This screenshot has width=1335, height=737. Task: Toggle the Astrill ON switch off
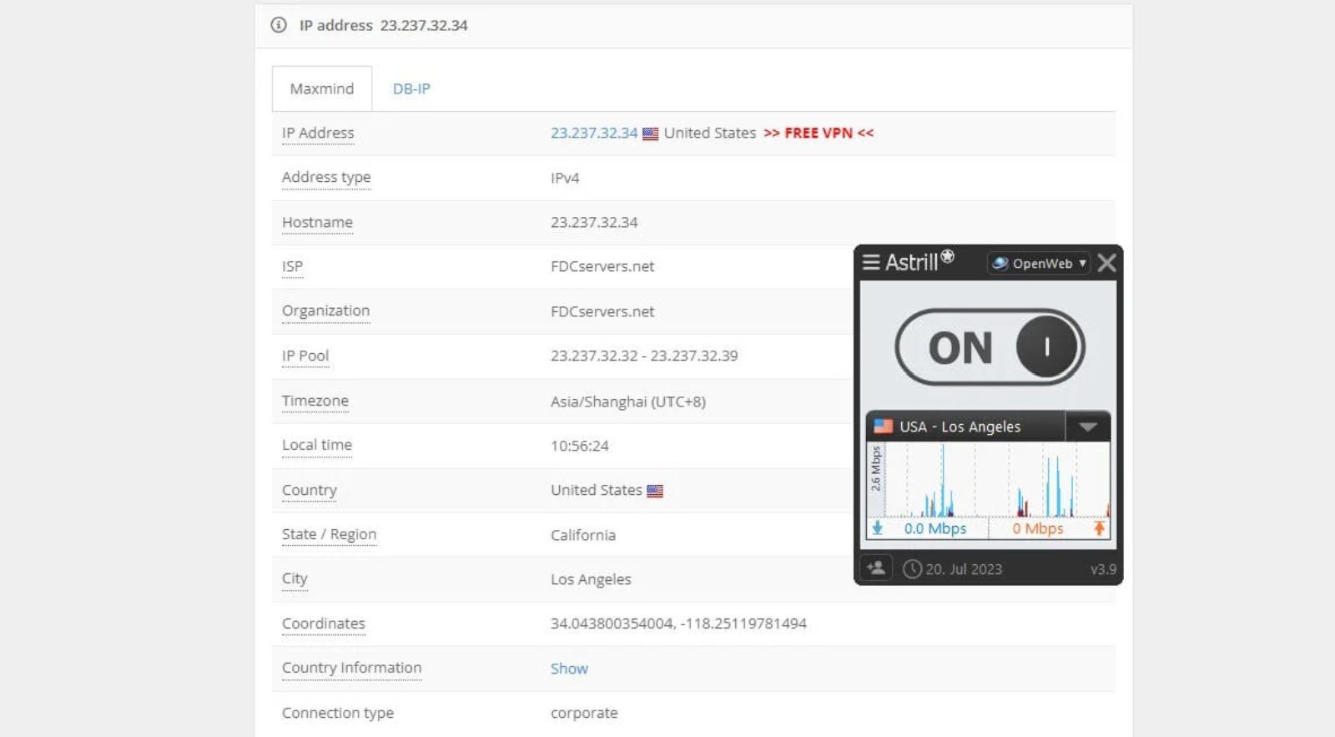990,347
